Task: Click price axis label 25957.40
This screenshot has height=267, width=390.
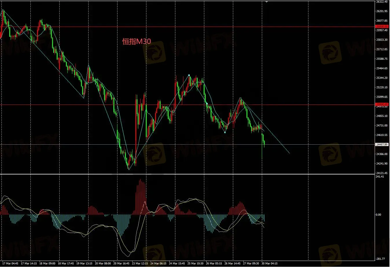Action: [x=382, y=30]
